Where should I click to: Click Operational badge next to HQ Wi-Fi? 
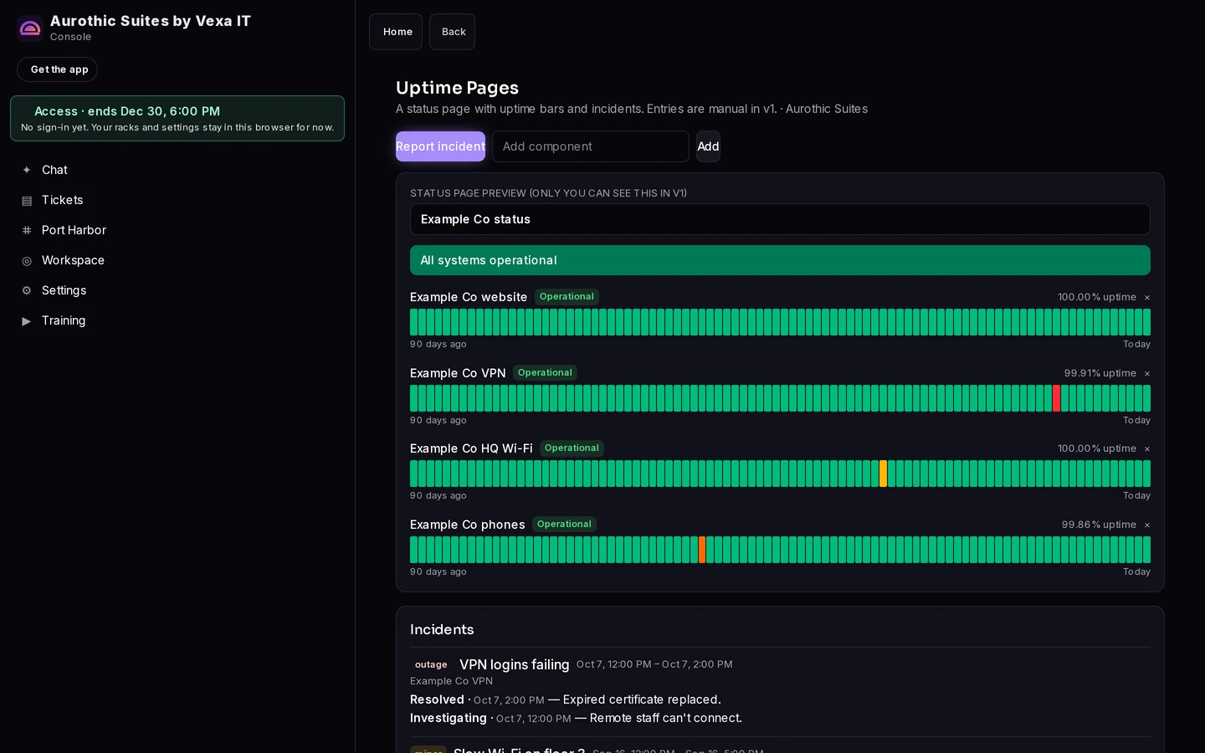pos(572,448)
